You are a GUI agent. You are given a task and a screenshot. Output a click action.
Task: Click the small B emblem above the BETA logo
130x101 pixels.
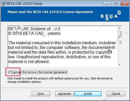coord(119,13)
